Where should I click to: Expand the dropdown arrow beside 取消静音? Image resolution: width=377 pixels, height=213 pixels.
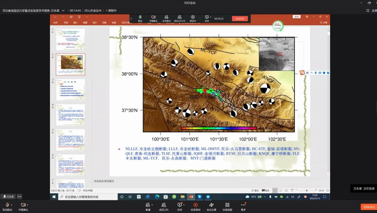(x=12, y=205)
